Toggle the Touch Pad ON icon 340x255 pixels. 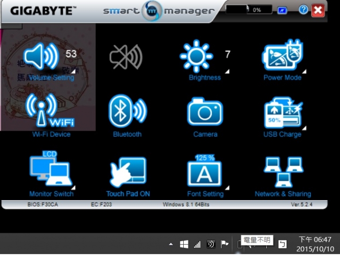(128, 172)
